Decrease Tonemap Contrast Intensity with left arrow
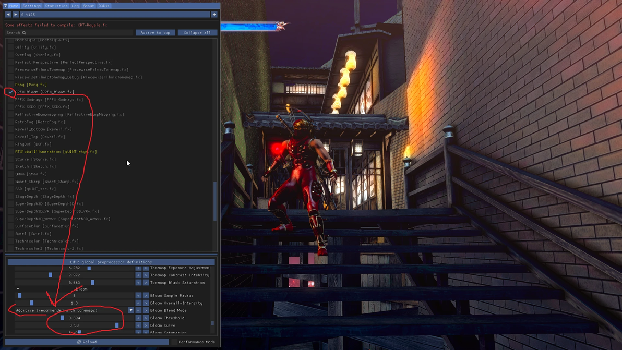 138,275
